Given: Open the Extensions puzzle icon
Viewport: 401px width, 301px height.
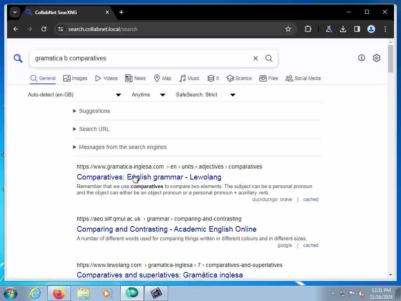Looking at the screenshot, I should tap(308, 29).
